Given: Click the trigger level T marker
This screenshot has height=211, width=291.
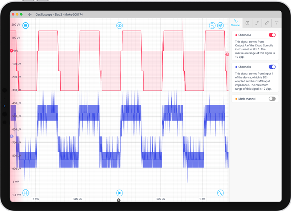Looking at the screenshot, I should tap(227, 54).
